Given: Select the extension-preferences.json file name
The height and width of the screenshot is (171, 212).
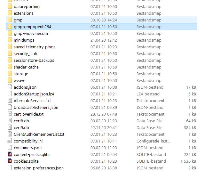Looking at the screenshot, I should [39, 168].
